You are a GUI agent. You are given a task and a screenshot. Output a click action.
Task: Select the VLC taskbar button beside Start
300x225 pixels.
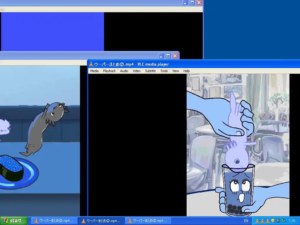[x=54, y=221]
